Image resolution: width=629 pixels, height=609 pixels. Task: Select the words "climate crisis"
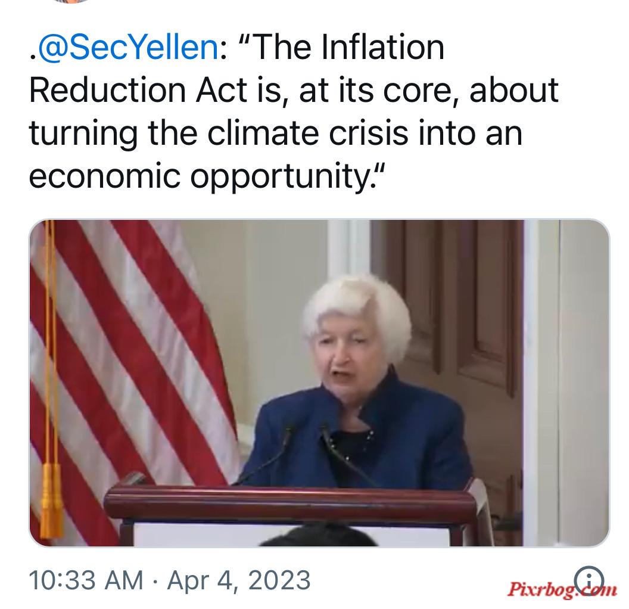pyautogui.click(x=307, y=133)
